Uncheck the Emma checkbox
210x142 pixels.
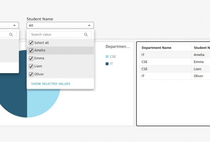coord(31,58)
